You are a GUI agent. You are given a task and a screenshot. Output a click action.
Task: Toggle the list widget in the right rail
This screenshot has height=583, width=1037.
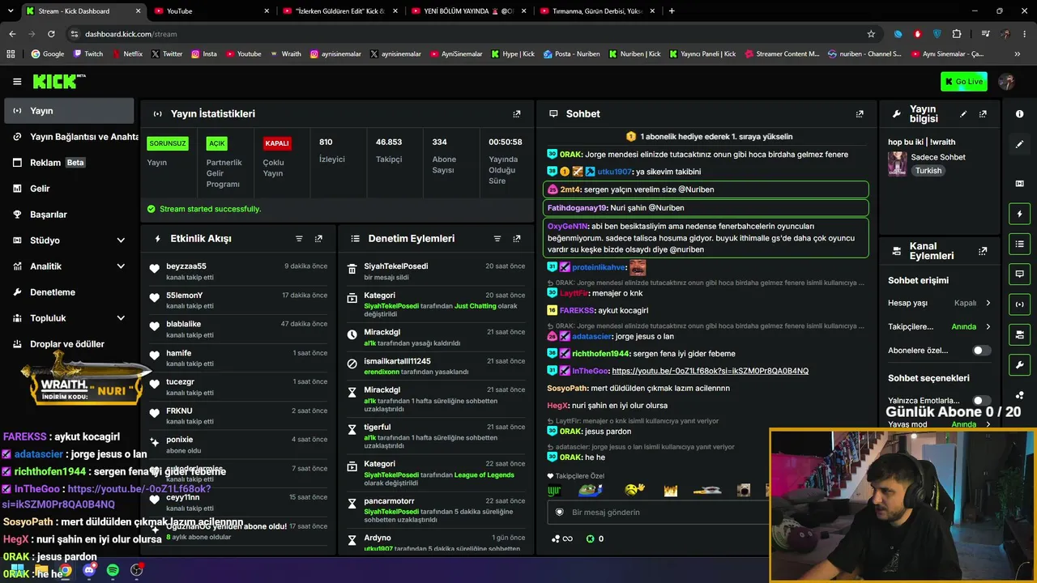[x=1019, y=244]
